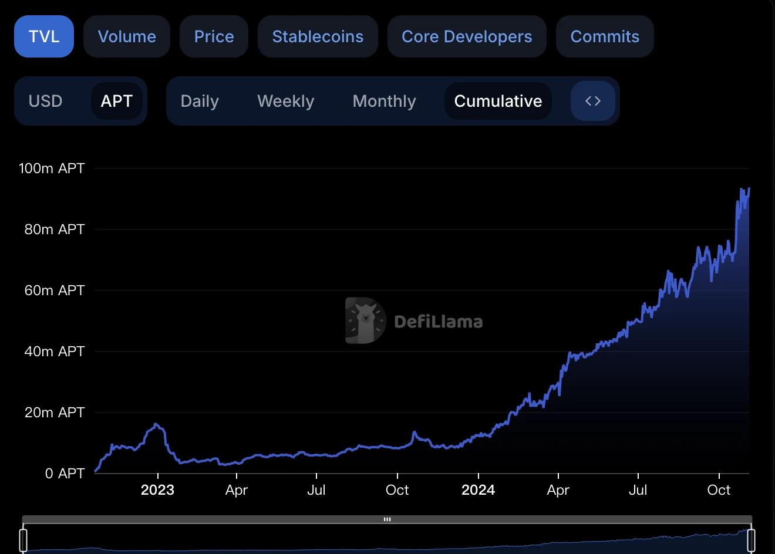Select APT denomination
775x554 pixels.
pyautogui.click(x=116, y=101)
